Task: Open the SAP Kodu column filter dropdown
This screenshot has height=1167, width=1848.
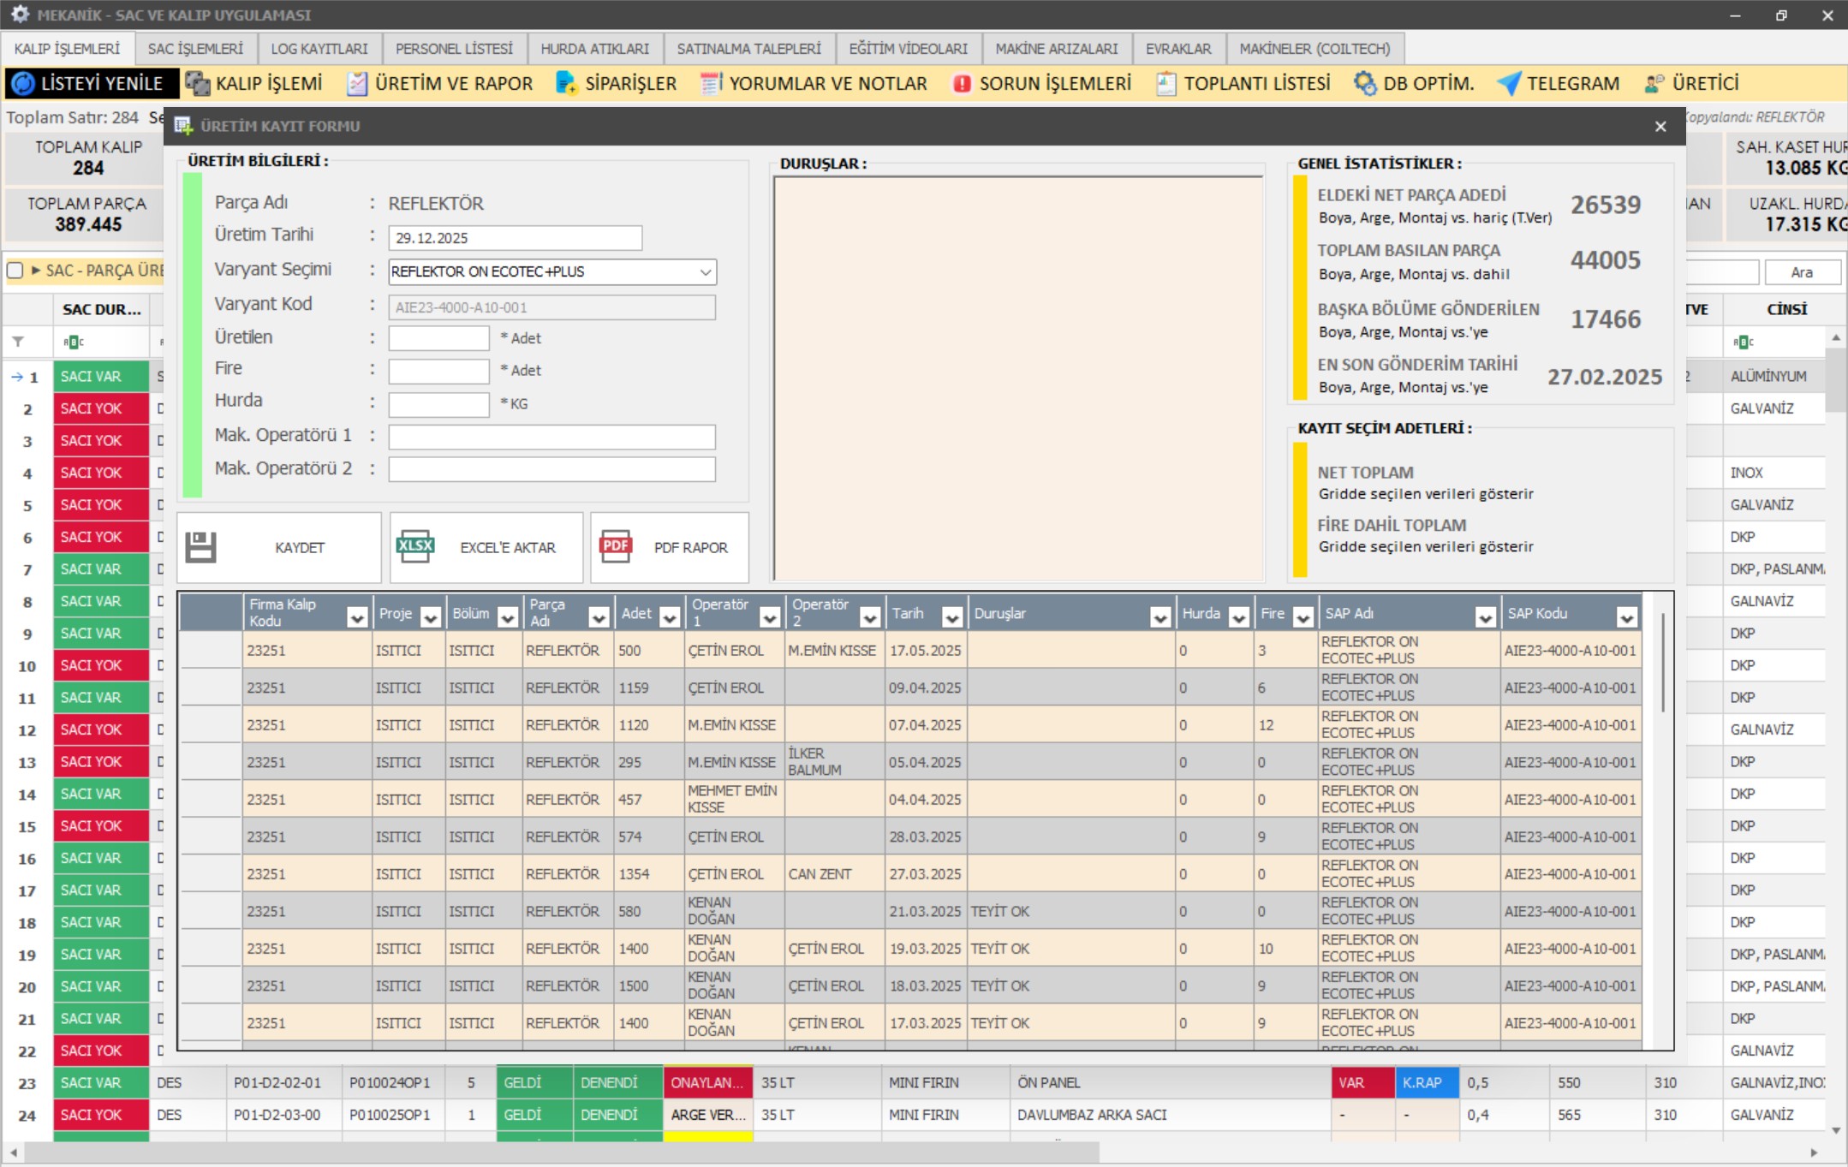Action: click(1626, 616)
